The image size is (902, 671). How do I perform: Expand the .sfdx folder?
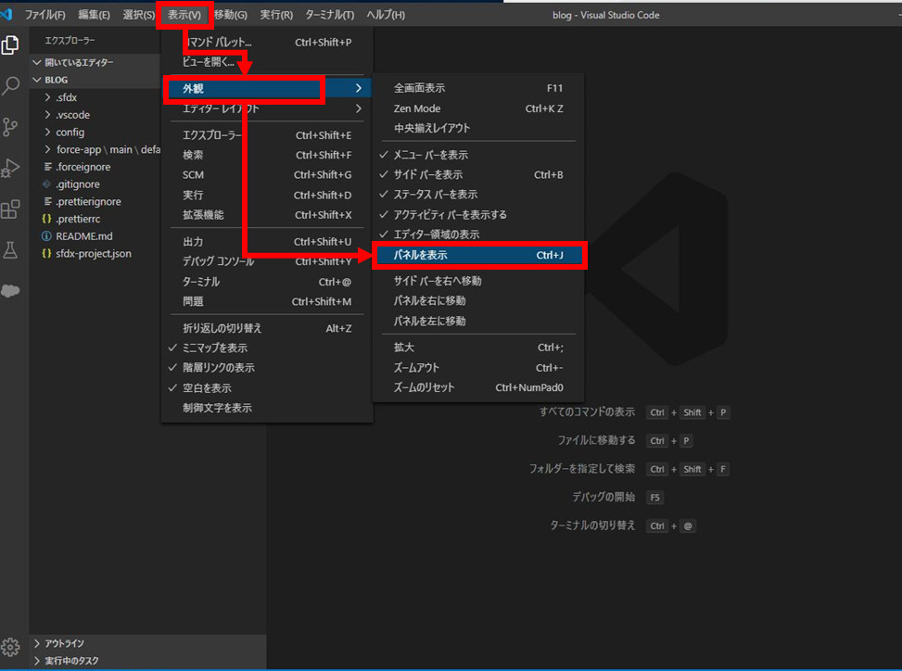click(67, 97)
